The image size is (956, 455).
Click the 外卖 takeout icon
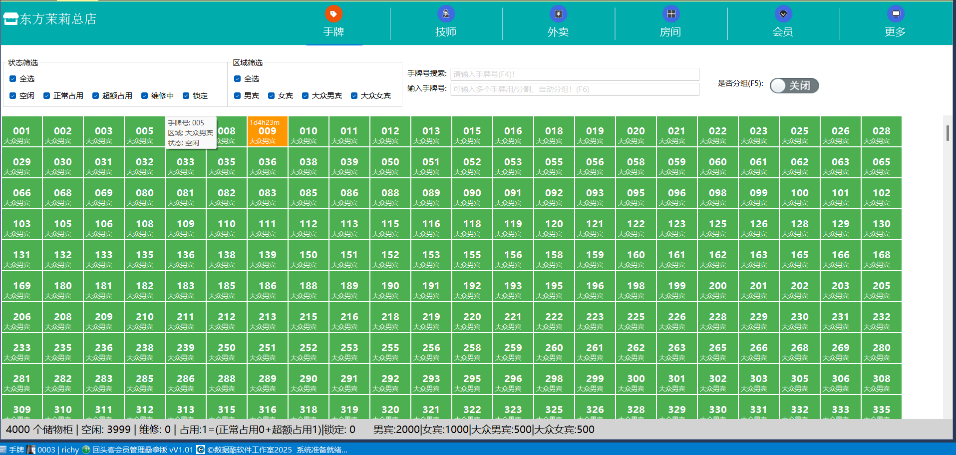tap(558, 14)
